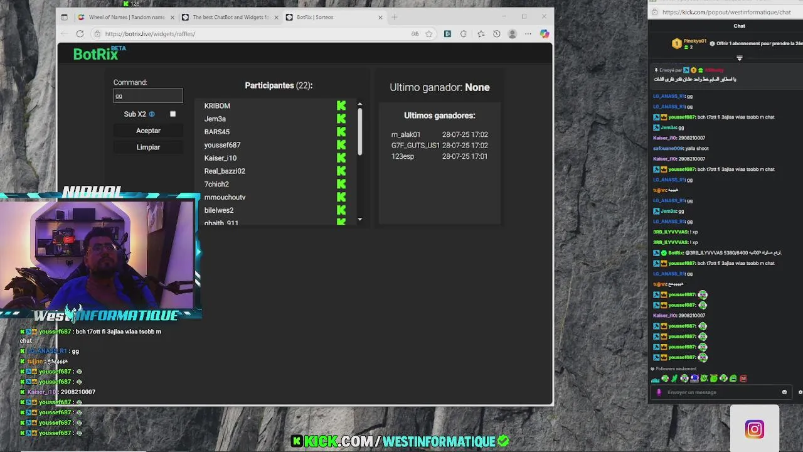The width and height of the screenshot is (803, 452).
Task: Add this page to favorites
Action: [x=429, y=34]
